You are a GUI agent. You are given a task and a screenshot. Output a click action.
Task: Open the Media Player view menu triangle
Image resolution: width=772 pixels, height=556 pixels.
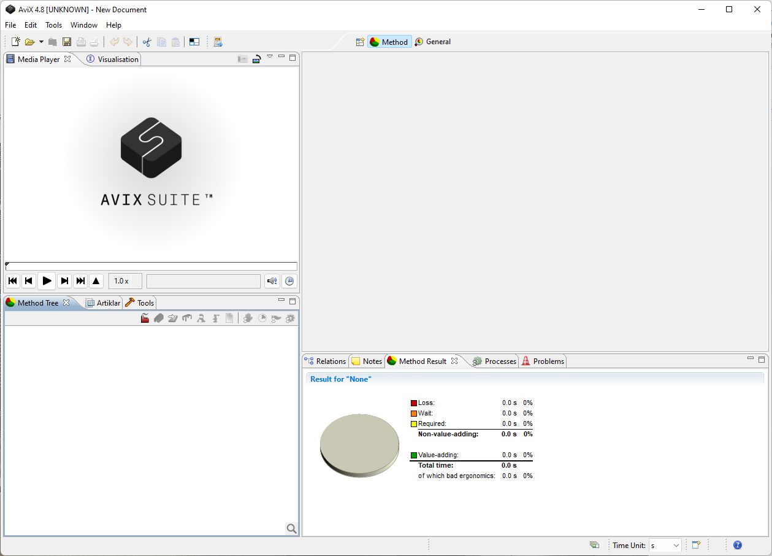[x=270, y=57]
